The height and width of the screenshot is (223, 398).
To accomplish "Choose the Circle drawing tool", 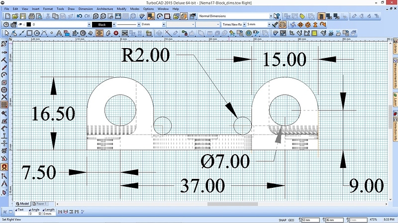I will tap(37, 33).
